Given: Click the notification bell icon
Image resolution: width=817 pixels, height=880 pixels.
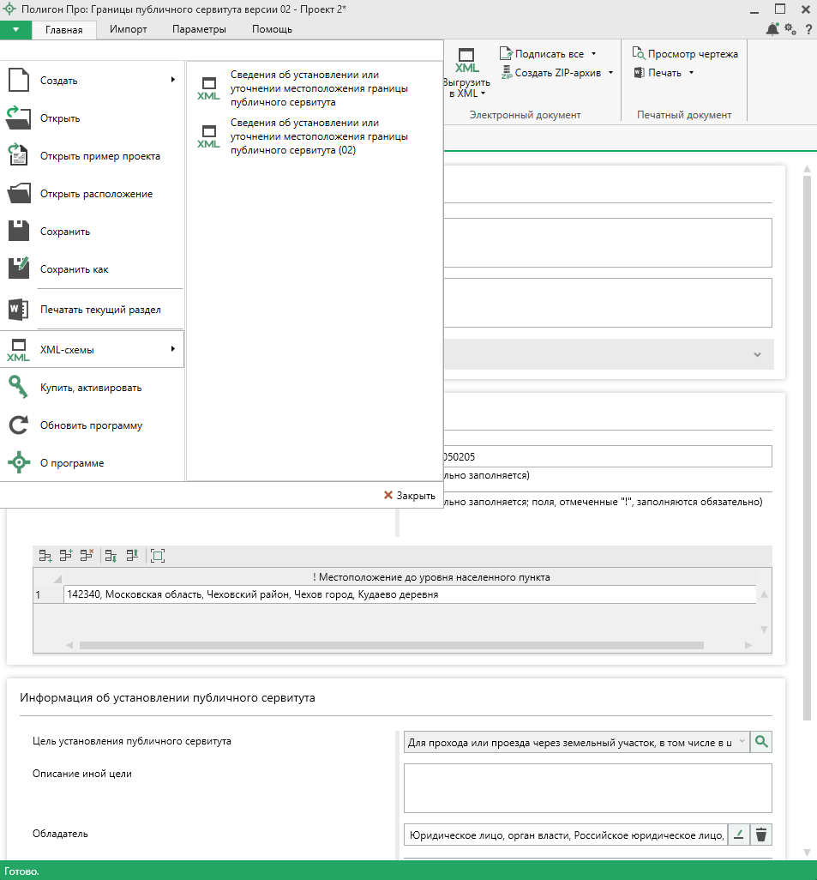Looking at the screenshot, I should click(x=772, y=29).
